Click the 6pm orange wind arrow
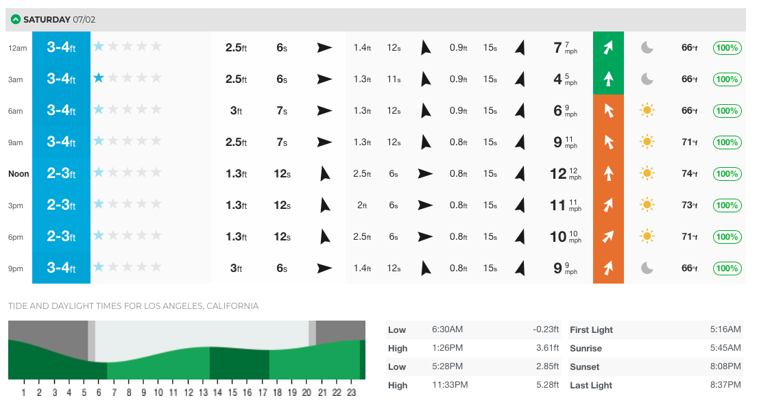Viewport: 759px width, 411px height. (608, 236)
